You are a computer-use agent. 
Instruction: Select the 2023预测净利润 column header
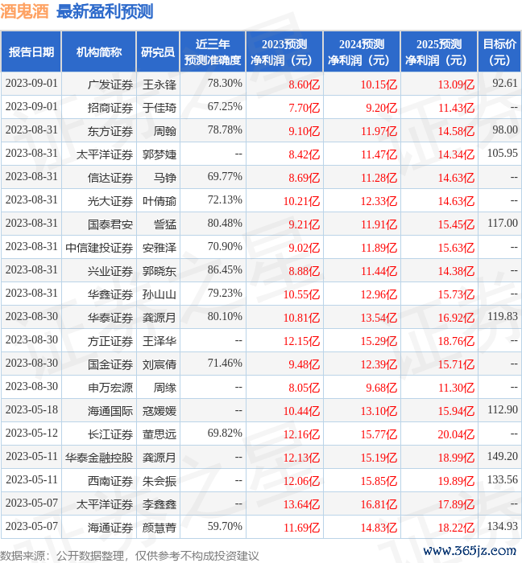284,52
